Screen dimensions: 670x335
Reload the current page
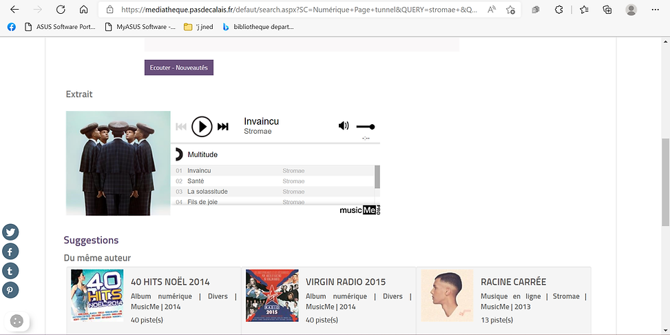pos(61,10)
